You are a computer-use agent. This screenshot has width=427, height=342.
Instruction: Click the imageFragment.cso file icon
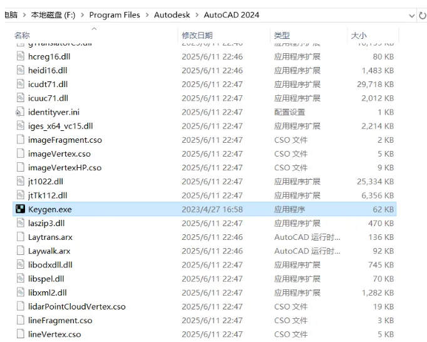21,140
